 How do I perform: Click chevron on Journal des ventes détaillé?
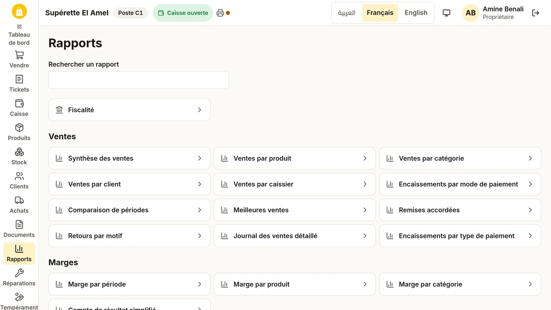(x=365, y=236)
